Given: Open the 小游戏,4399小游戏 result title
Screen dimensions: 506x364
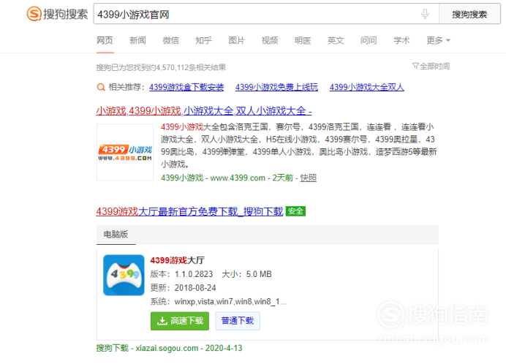Looking at the screenshot, I should pos(204,111).
